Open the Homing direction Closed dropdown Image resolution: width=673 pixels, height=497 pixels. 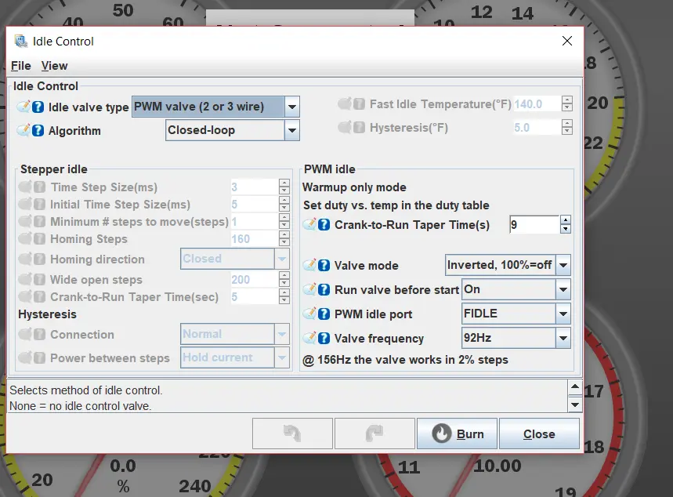(x=282, y=259)
